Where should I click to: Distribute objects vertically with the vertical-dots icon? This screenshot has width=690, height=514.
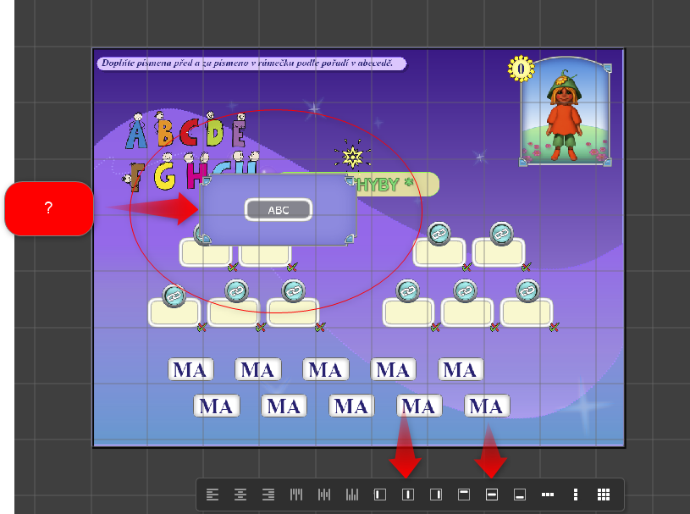coord(576,495)
